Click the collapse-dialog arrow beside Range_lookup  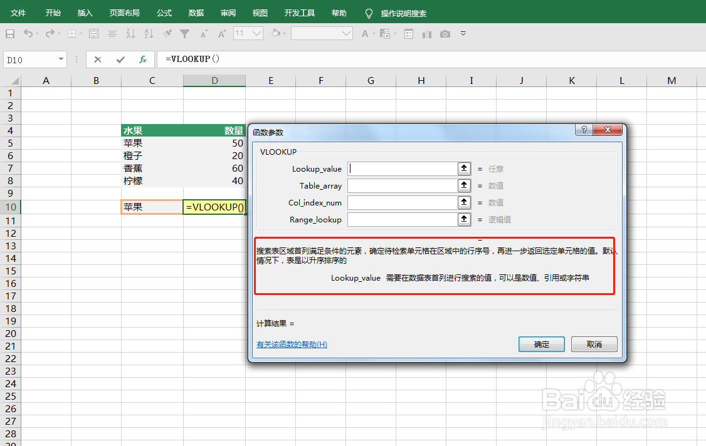464,219
